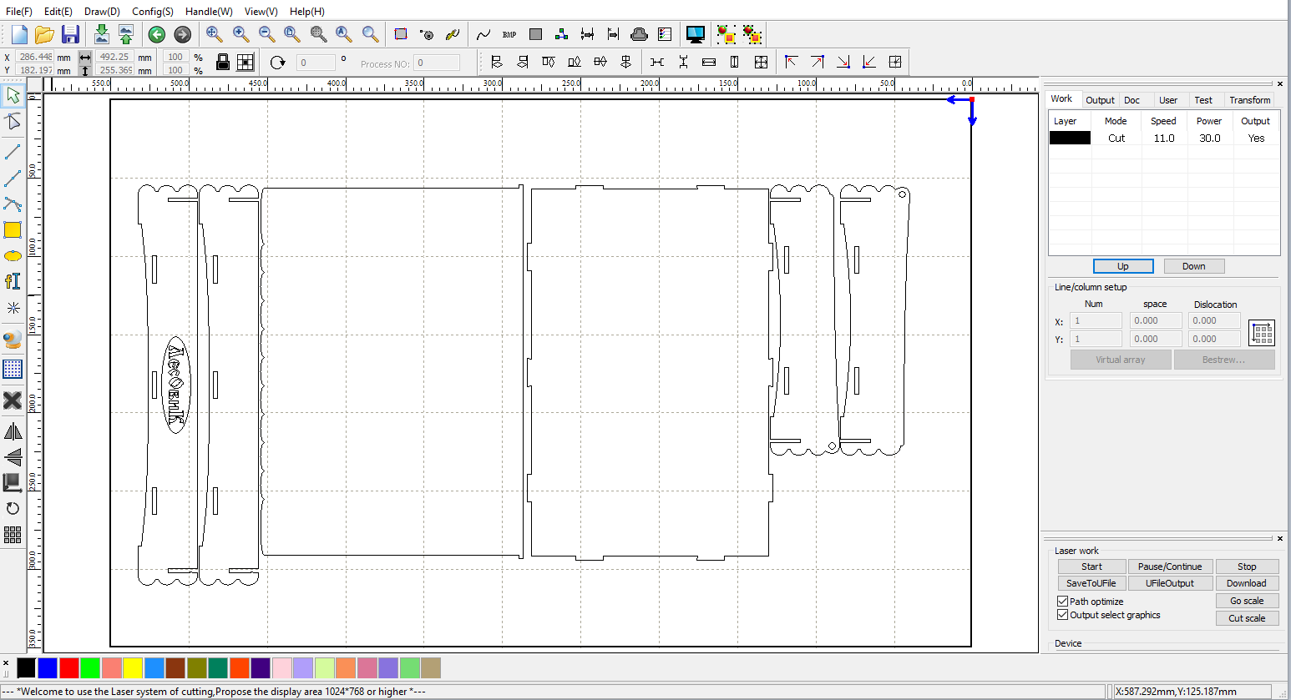The height and width of the screenshot is (700, 1291).
Task: Toggle Output select graphics checkbox
Action: click(1063, 615)
